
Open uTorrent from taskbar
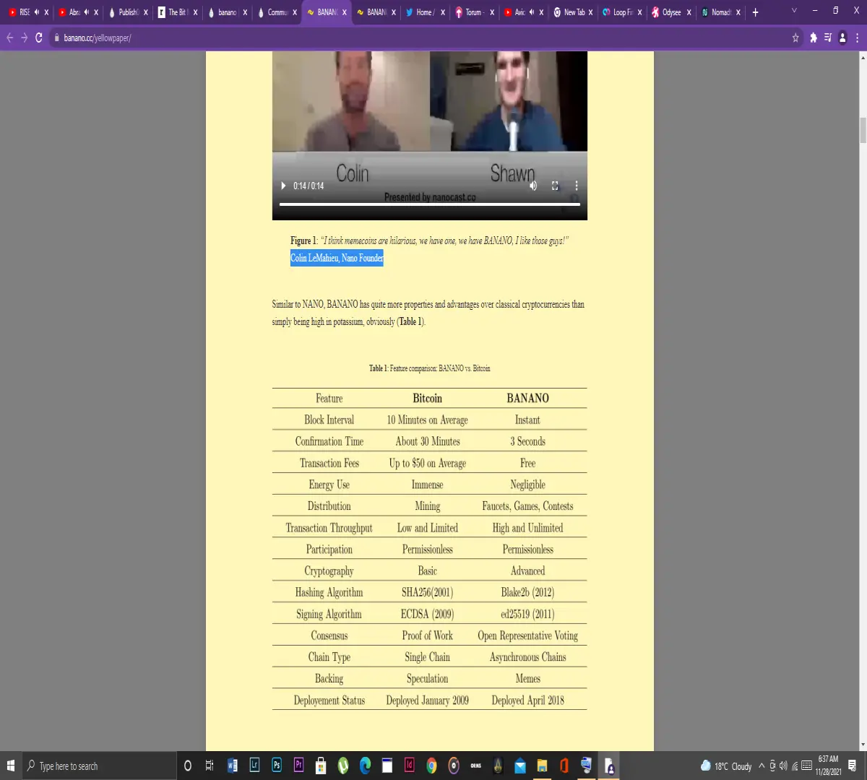[343, 766]
